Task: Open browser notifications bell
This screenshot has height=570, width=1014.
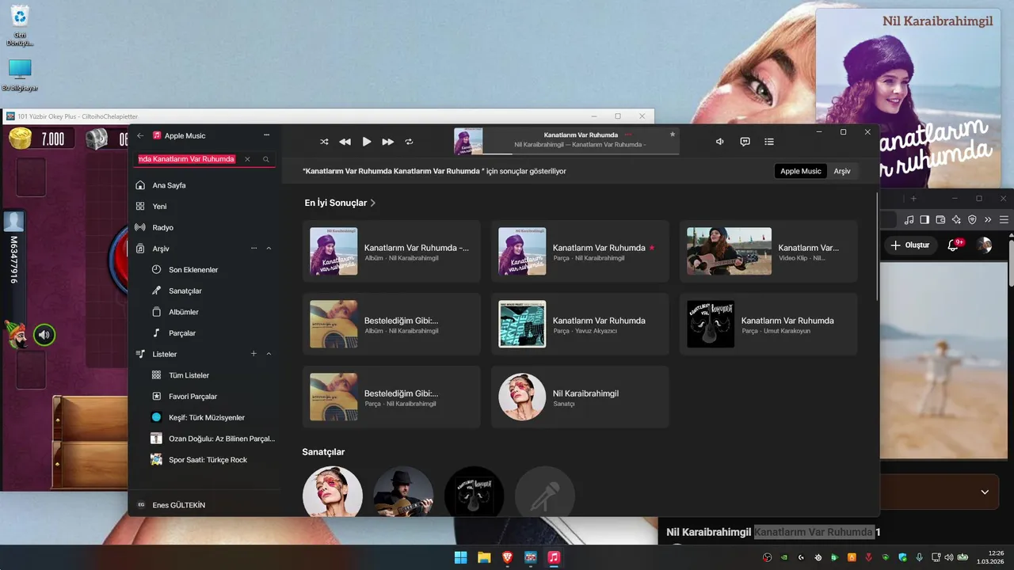Action: [954, 245]
